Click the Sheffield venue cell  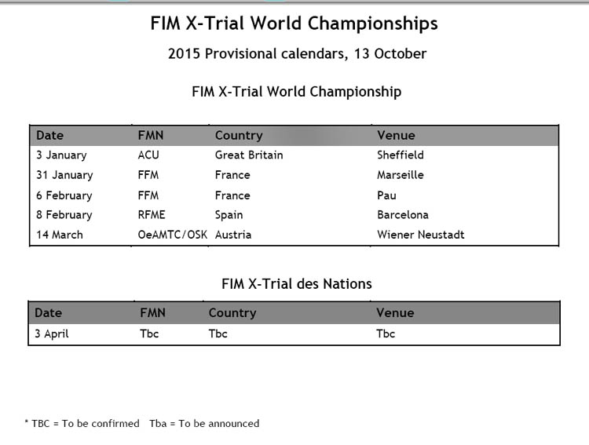click(x=401, y=155)
